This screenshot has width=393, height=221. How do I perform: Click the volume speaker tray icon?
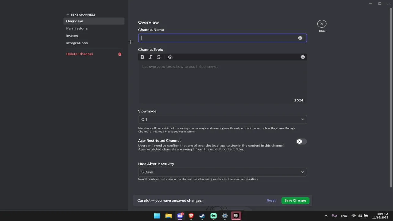click(x=360, y=216)
